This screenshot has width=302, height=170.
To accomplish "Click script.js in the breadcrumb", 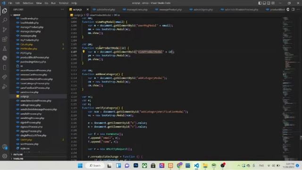I will click(79, 15).
